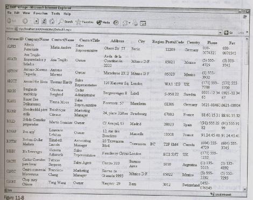This screenshot has height=200, width=253.
Task: Click the Print toolbar icon
Action: tap(136, 23)
